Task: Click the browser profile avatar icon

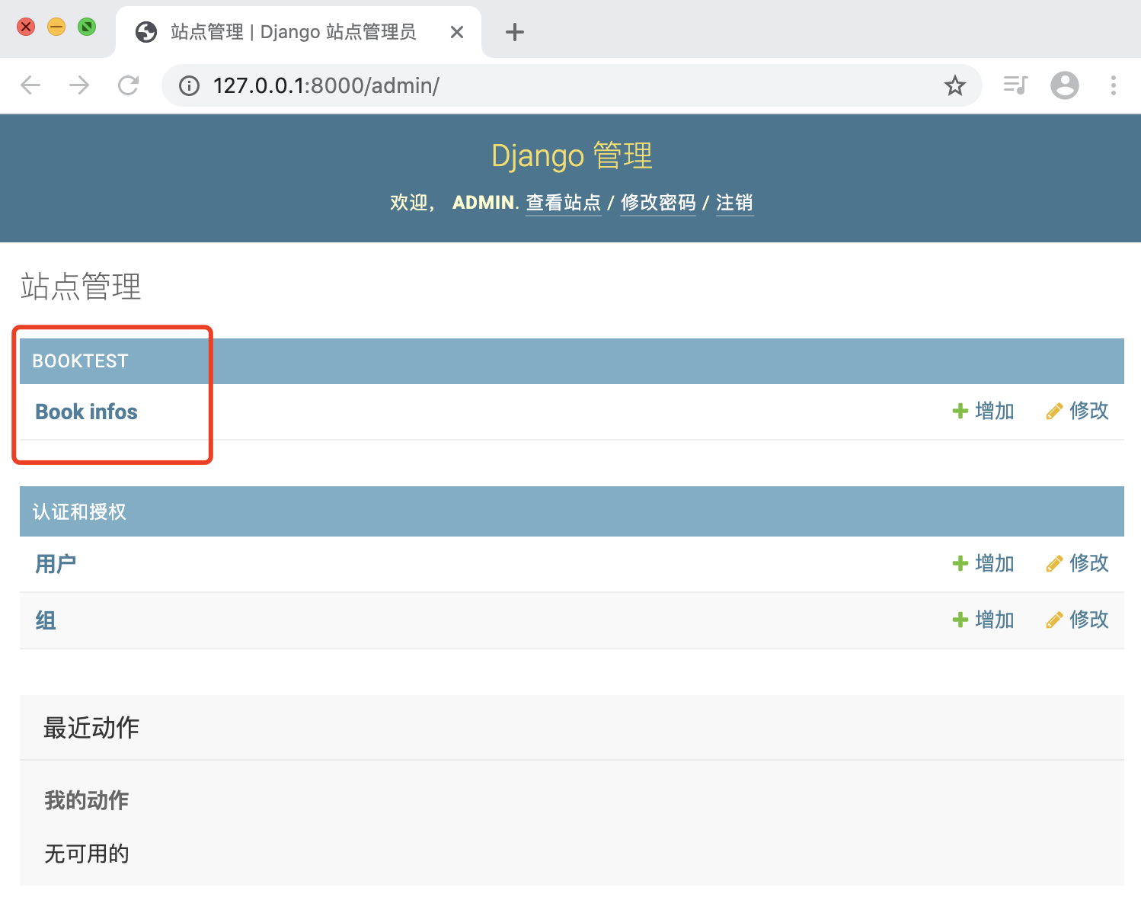Action: pyautogui.click(x=1064, y=85)
